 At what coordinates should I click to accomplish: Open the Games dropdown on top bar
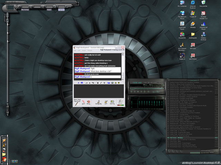pyautogui.click(x=61, y=10)
